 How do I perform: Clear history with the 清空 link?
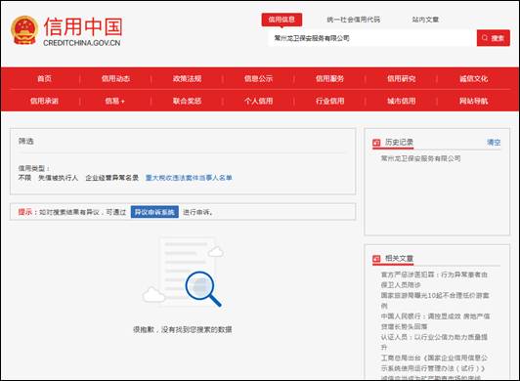(494, 143)
